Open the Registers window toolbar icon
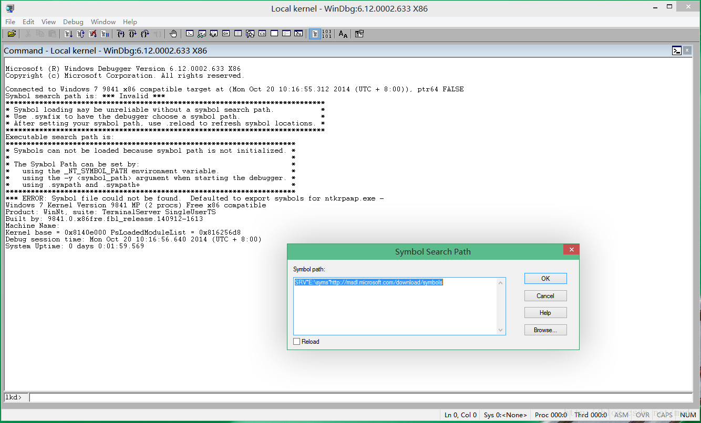This screenshot has height=423, width=701. point(226,34)
